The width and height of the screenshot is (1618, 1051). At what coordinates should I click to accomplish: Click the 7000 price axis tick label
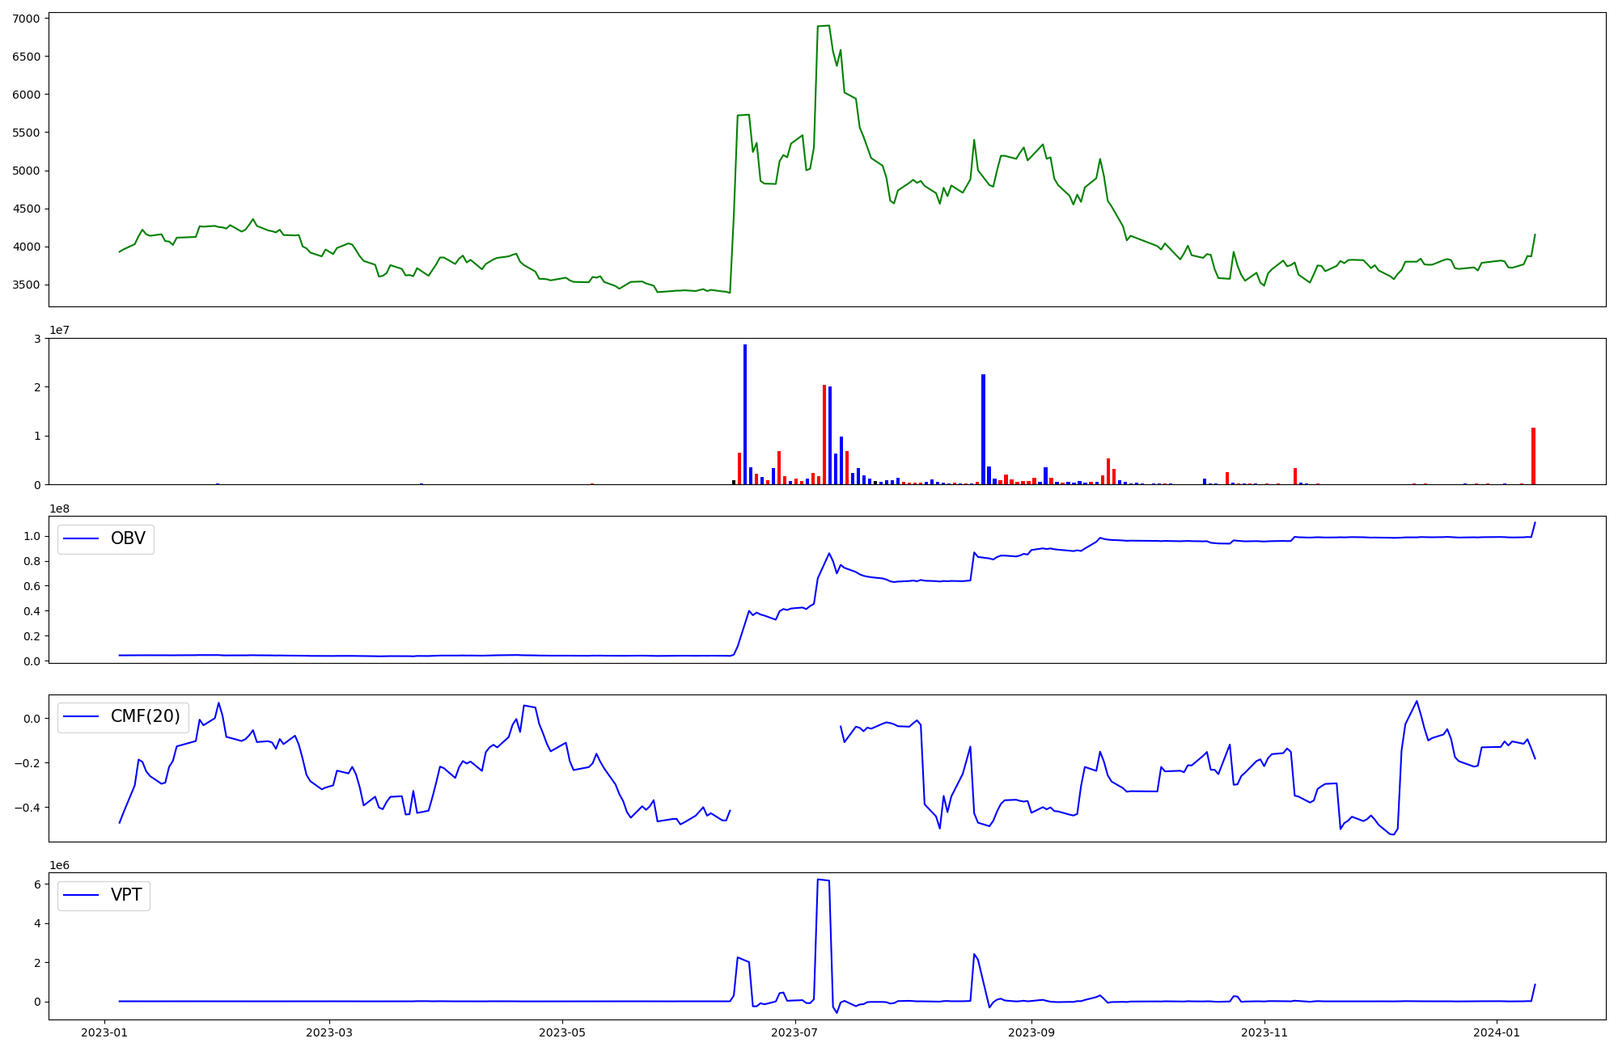pyautogui.click(x=24, y=19)
